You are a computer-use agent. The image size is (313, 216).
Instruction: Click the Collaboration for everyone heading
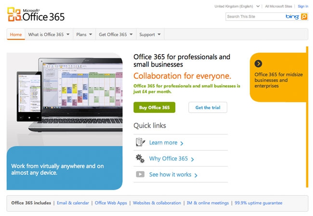tap(182, 76)
